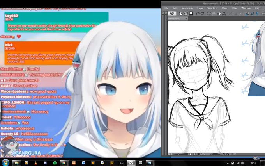
Task: Open File Explorer from the taskbar
Action: 16,163
